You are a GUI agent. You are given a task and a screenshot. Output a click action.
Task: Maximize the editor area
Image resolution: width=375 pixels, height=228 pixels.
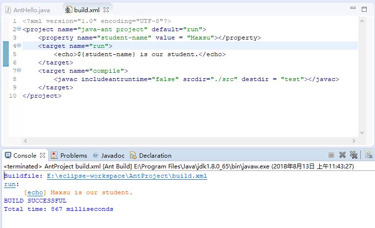point(364,9)
